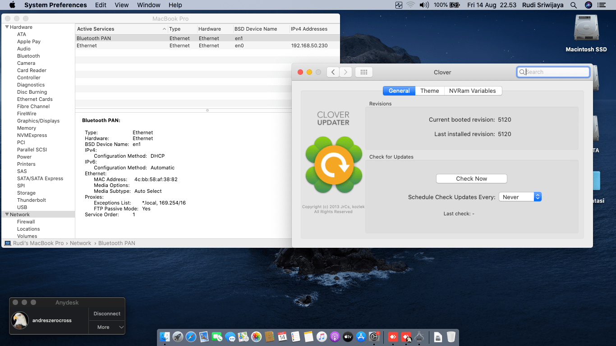Click AnyDesk Dock icon with eagle badge
Screen dimensions: 616x346
click(x=406, y=337)
